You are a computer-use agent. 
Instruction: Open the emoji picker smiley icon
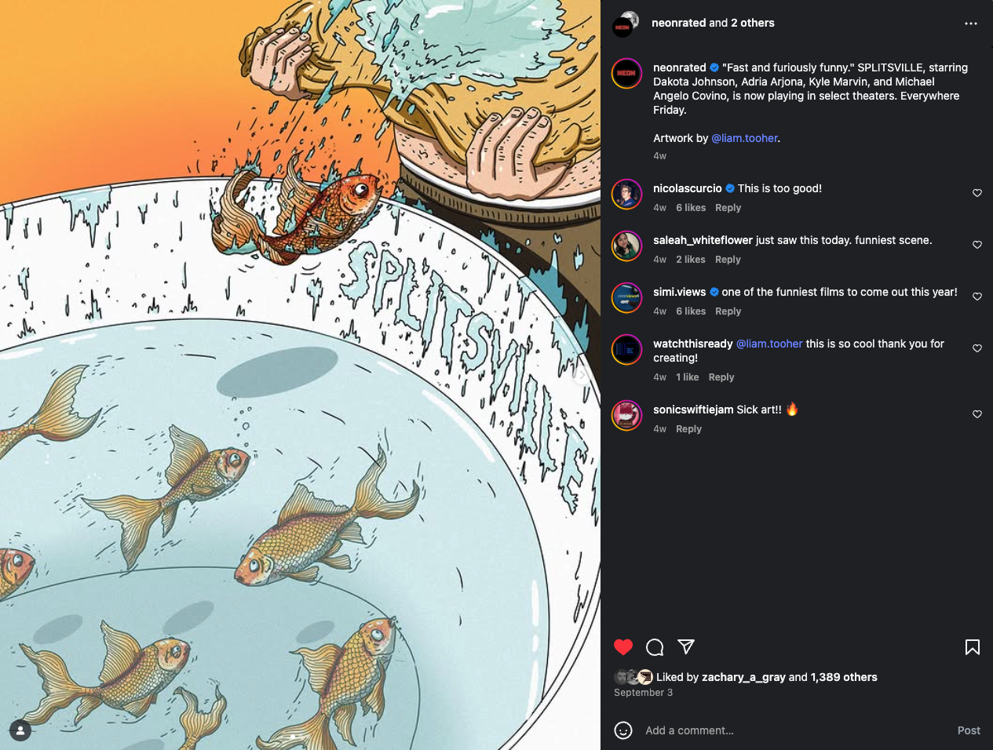click(623, 730)
